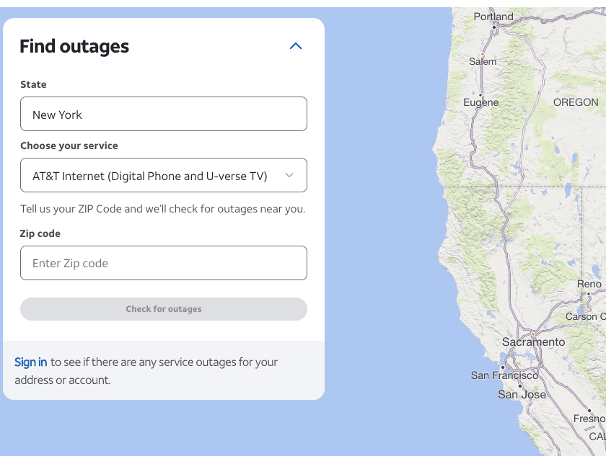606x456 pixels.
Task: Click the State field showing New York
Action: 164,114
